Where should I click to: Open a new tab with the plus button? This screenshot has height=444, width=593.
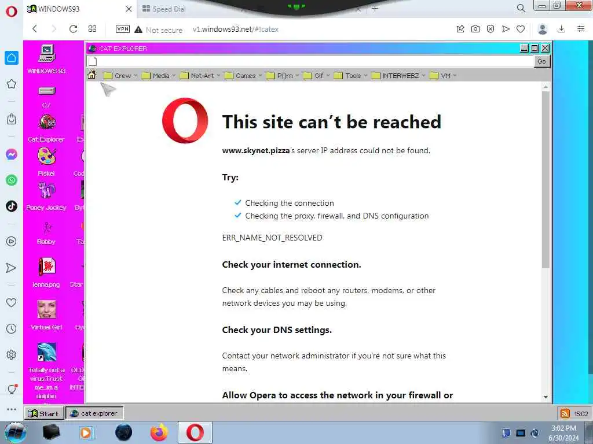(x=375, y=8)
